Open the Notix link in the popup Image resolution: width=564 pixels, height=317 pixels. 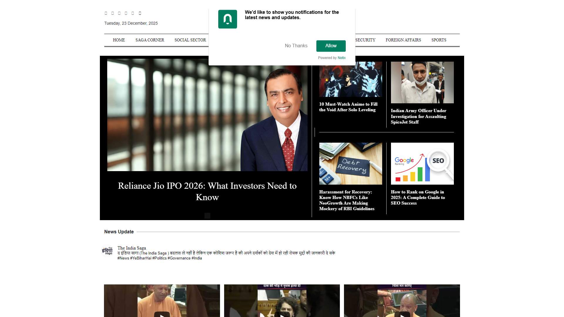point(342,58)
